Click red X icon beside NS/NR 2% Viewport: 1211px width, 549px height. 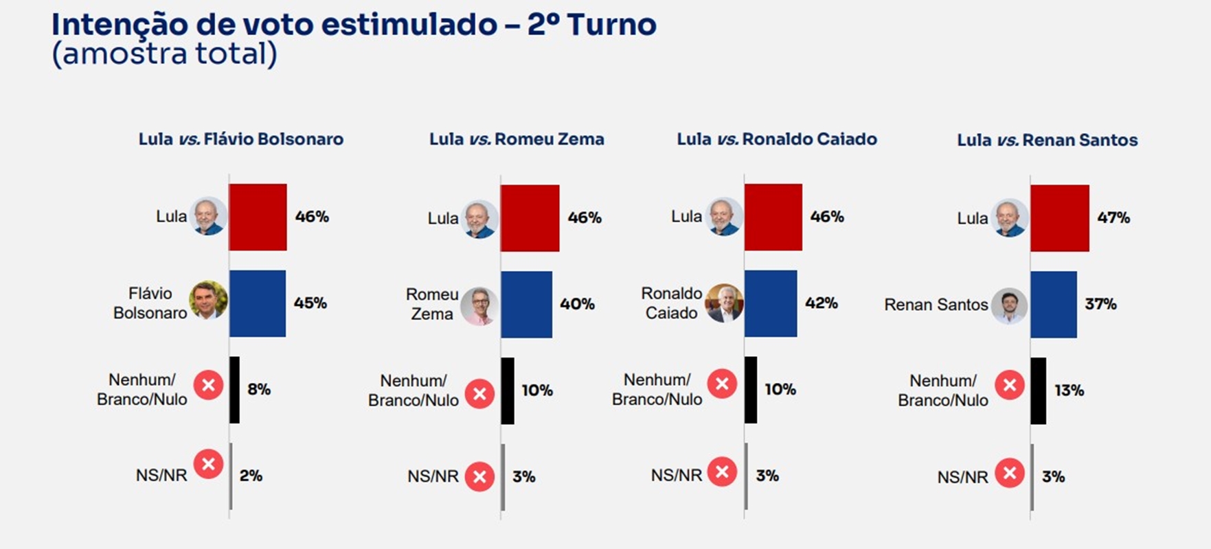pos(208,465)
